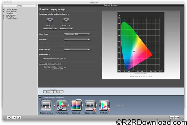Open the Display Settings workflow step icon
The image size is (187, 125).
click(46, 105)
